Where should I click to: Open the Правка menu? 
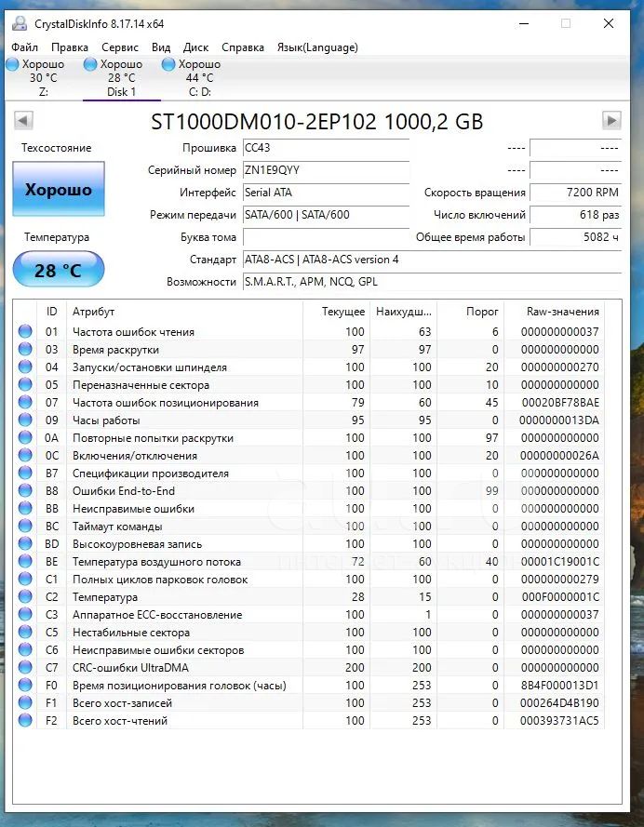click(x=70, y=47)
